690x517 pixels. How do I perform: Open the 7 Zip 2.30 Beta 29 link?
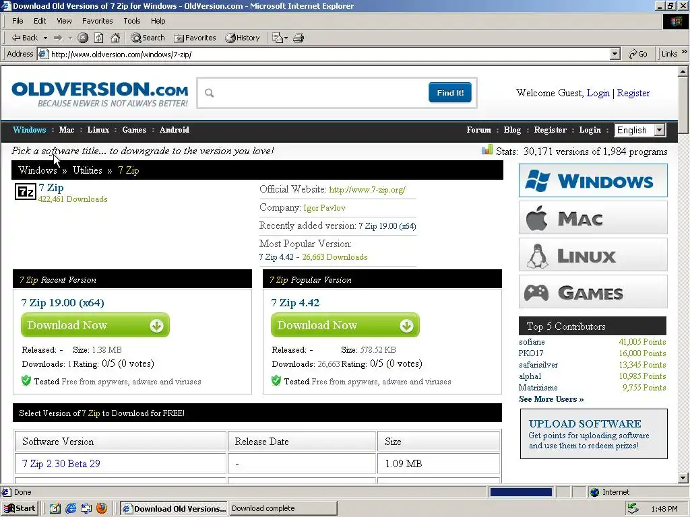pyautogui.click(x=61, y=464)
